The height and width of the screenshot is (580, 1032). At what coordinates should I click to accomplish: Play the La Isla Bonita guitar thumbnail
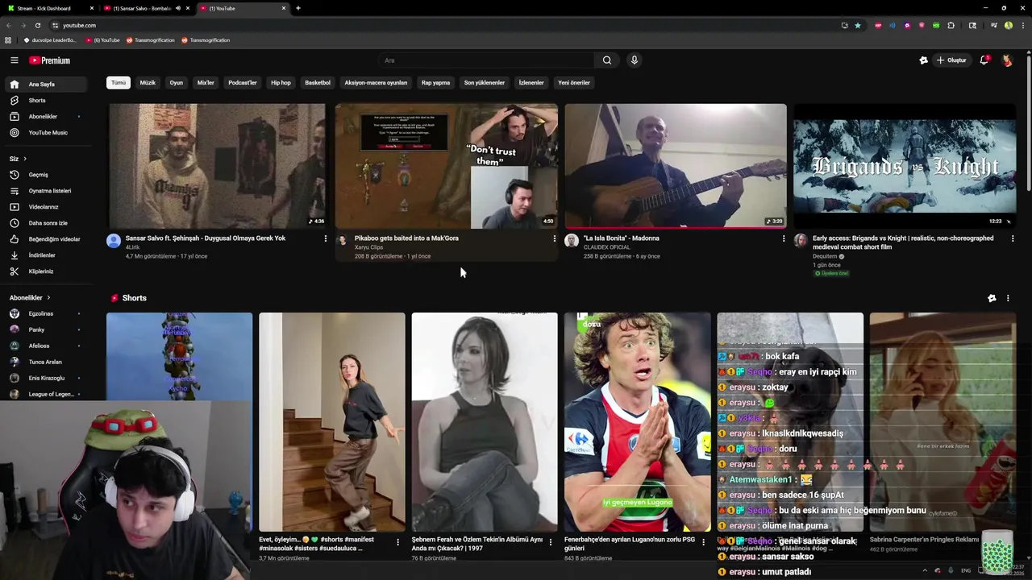(676, 166)
